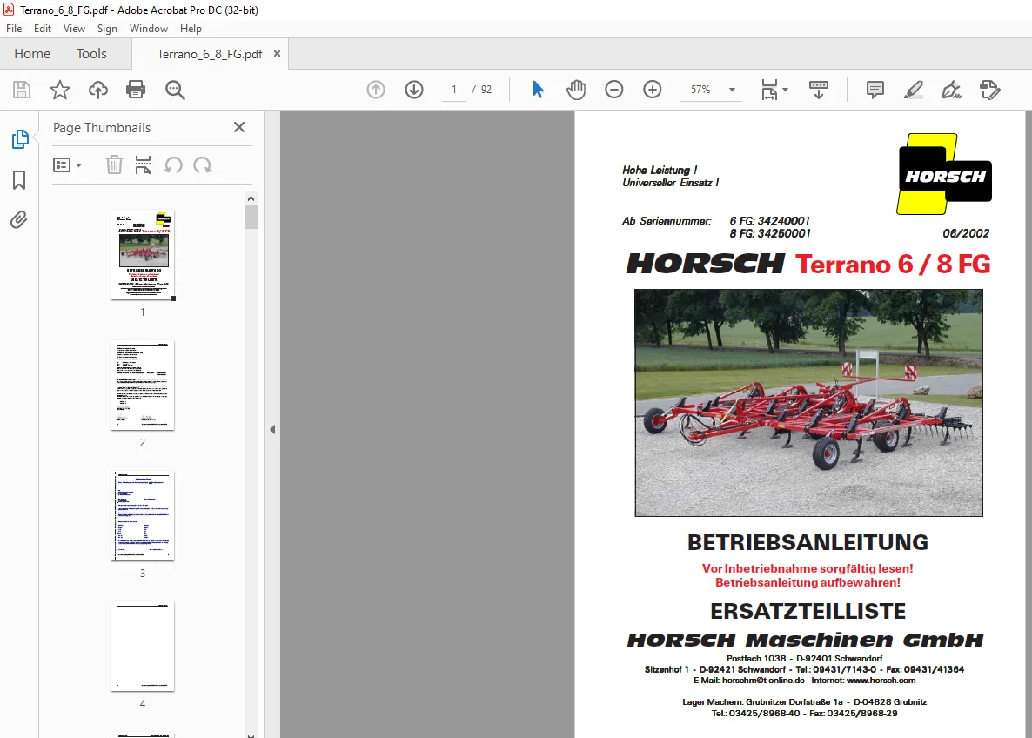
Task: Upload file to cloud icon
Action: click(x=98, y=90)
